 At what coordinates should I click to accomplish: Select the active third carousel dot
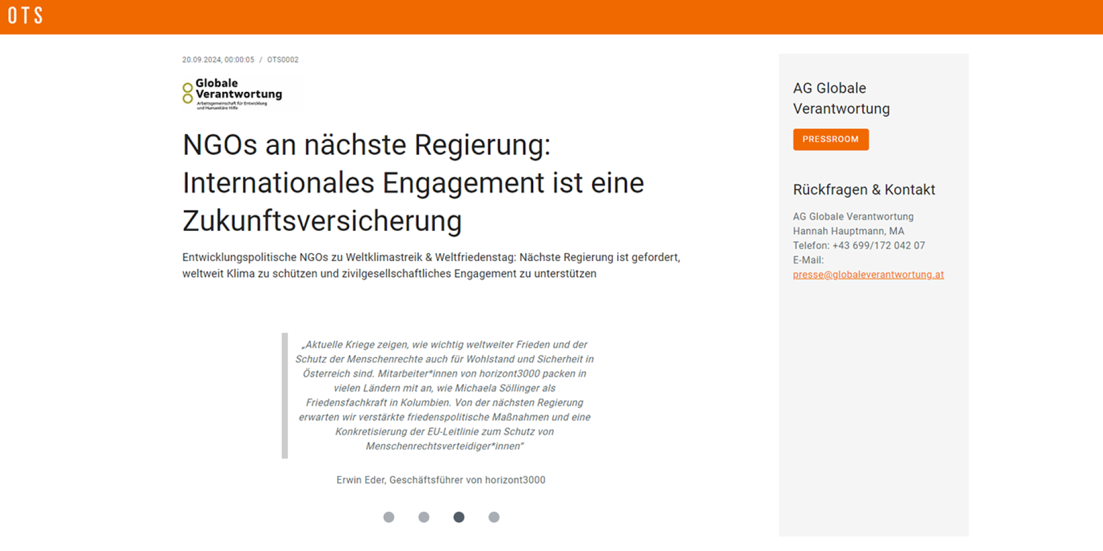pyautogui.click(x=458, y=517)
